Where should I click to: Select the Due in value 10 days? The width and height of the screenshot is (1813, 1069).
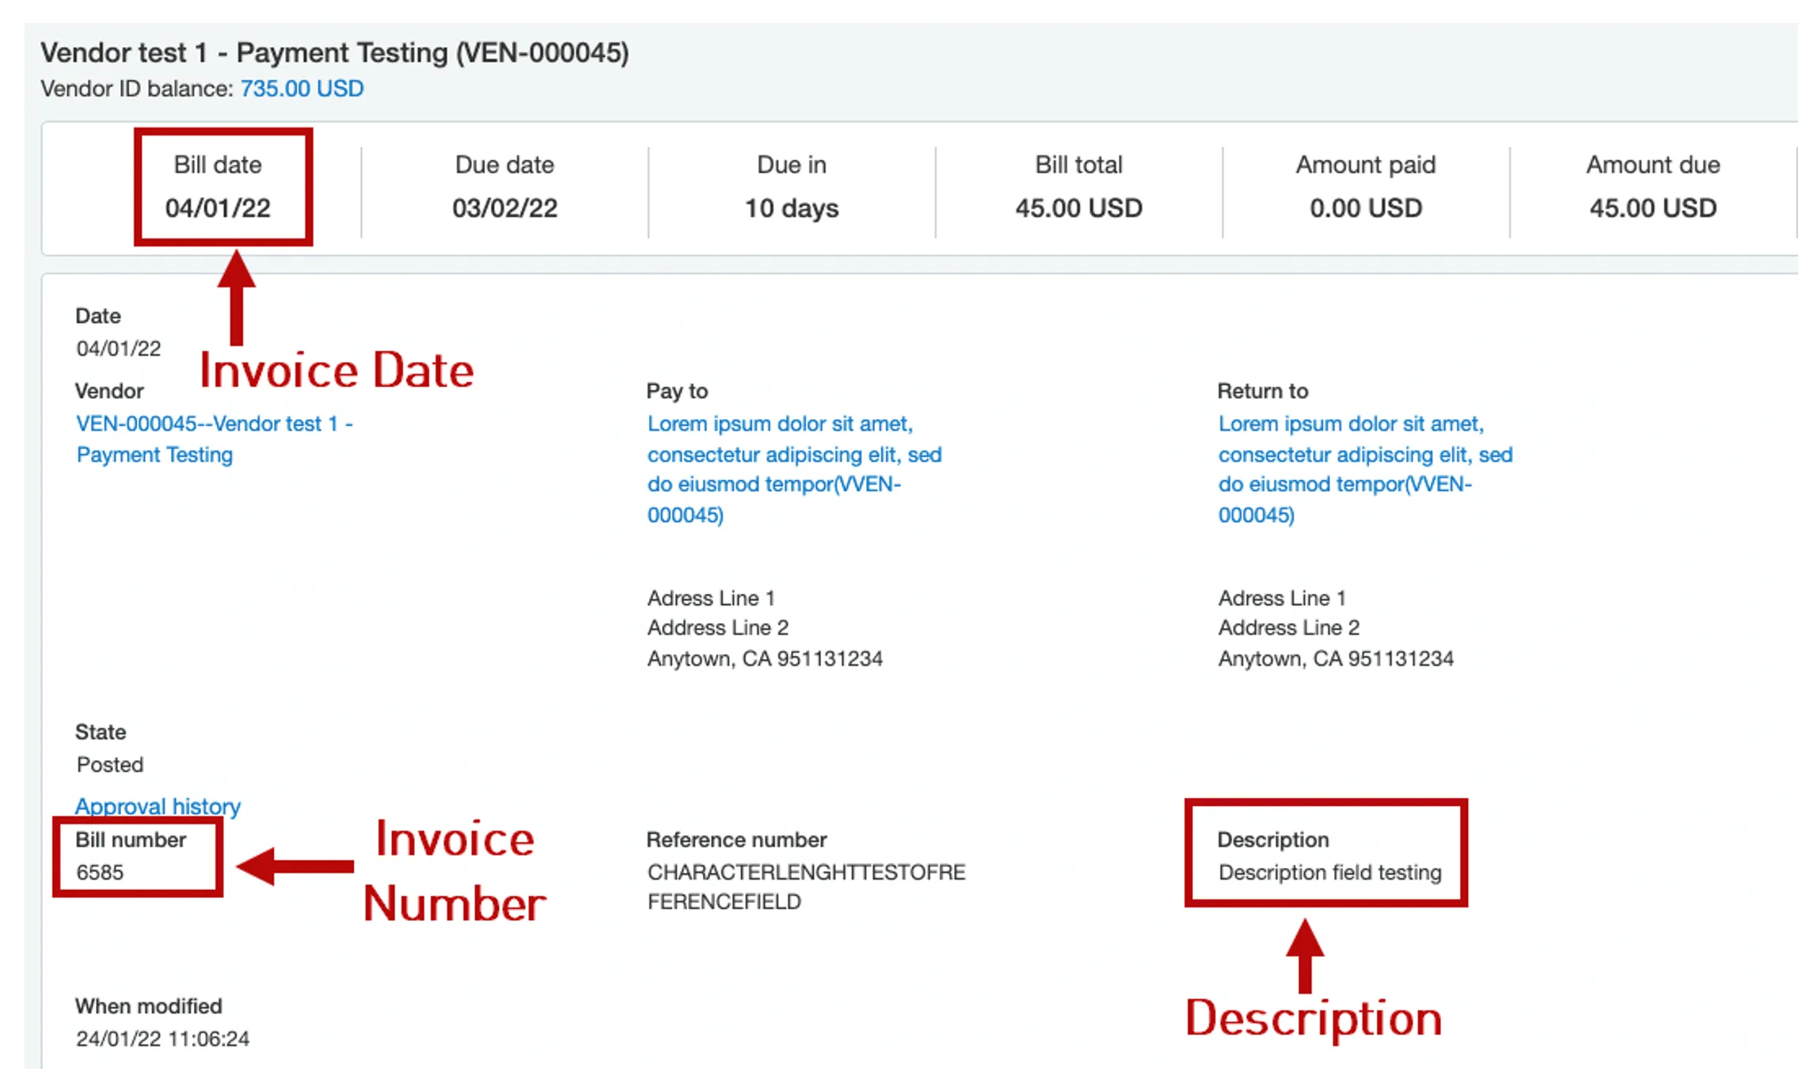coord(792,208)
